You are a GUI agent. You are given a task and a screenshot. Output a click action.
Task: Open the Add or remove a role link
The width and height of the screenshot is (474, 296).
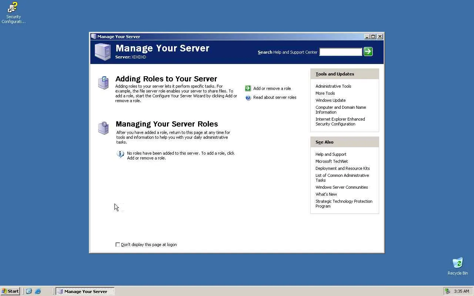[272, 88]
